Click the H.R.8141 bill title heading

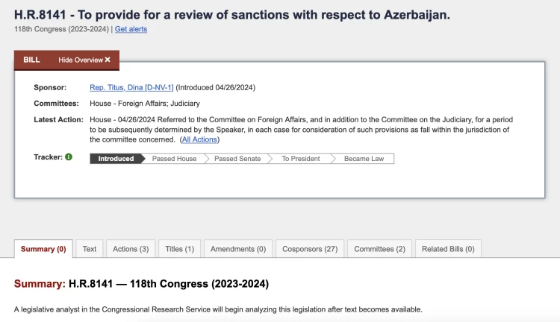tap(232, 14)
